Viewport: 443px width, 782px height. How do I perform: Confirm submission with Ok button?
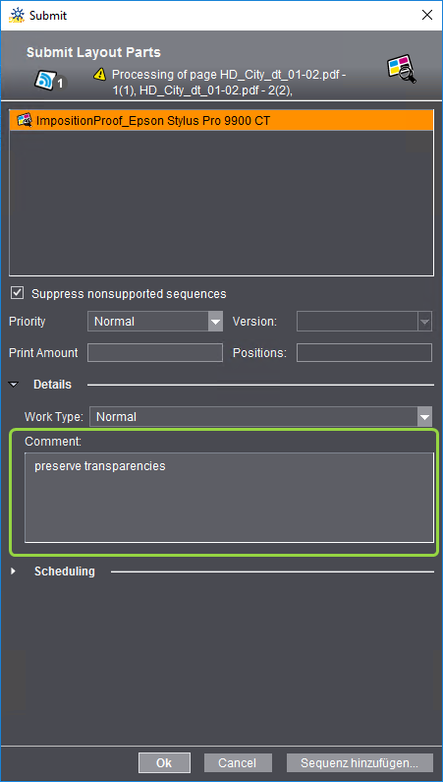pyautogui.click(x=164, y=763)
